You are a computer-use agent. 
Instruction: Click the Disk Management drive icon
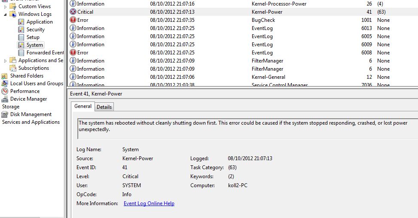(5, 114)
